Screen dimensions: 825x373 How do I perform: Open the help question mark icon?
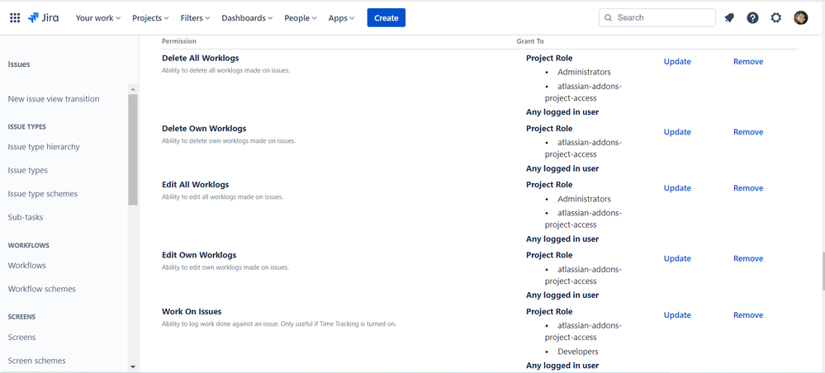coord(752,18)
